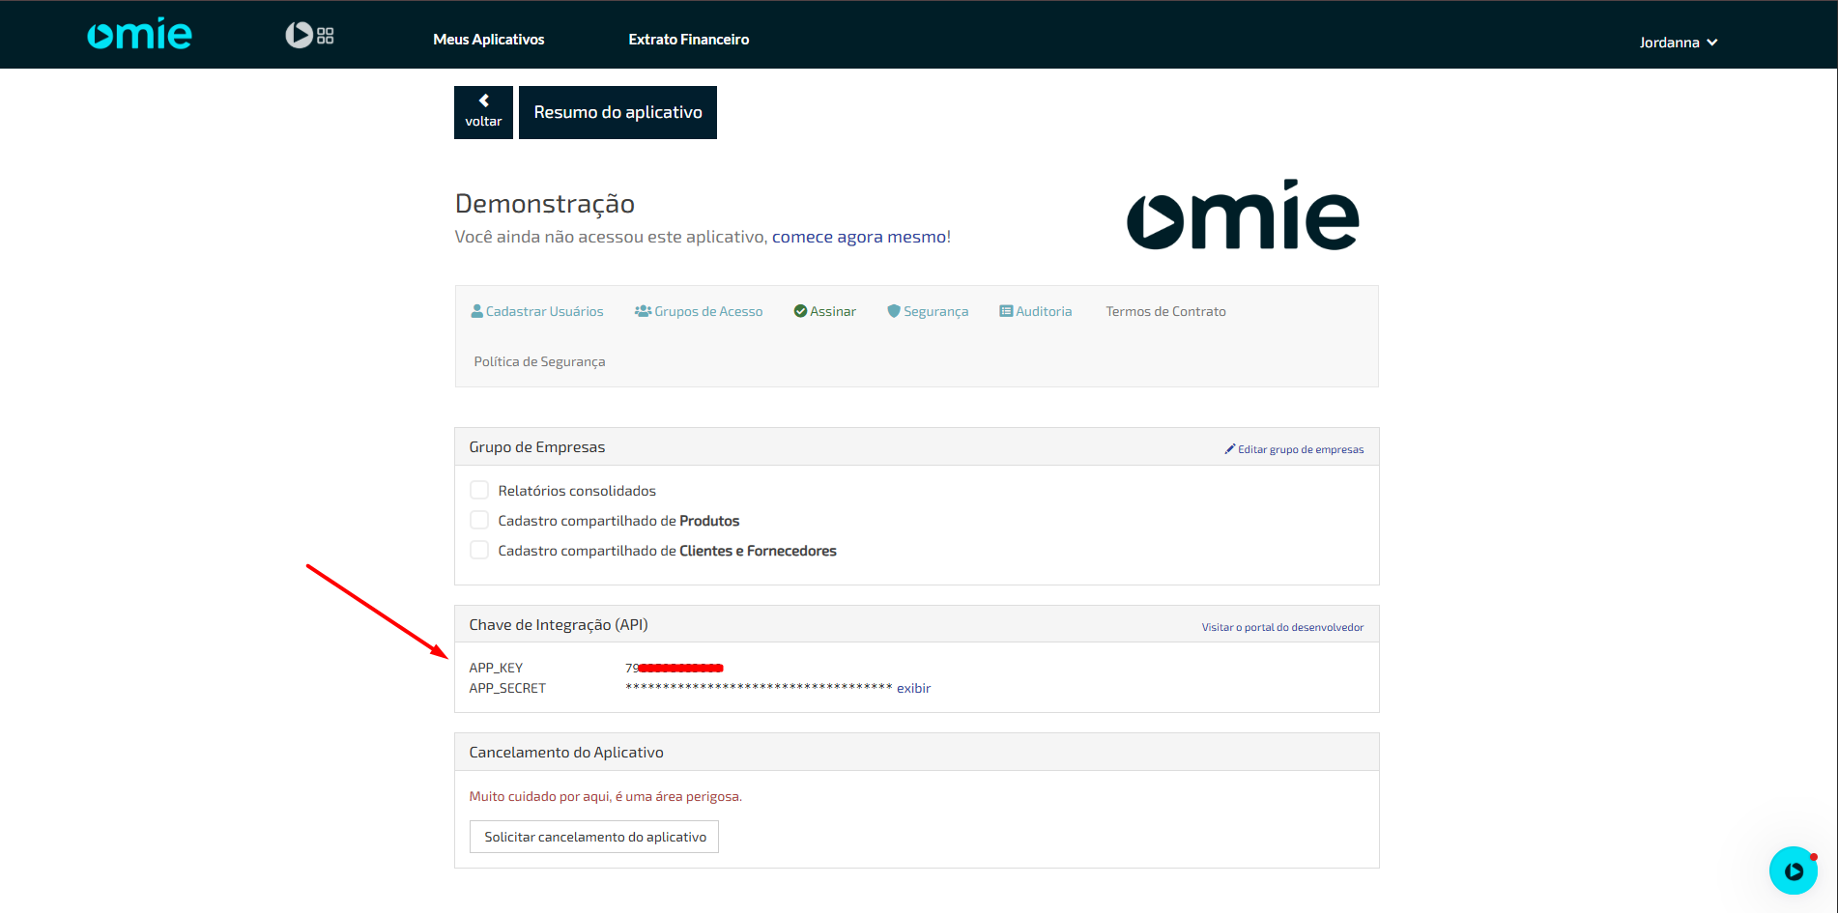The width and height of the screenshot is (1838, 913).
Task: Click the Omie logo in the header
Action: point(140,34)
